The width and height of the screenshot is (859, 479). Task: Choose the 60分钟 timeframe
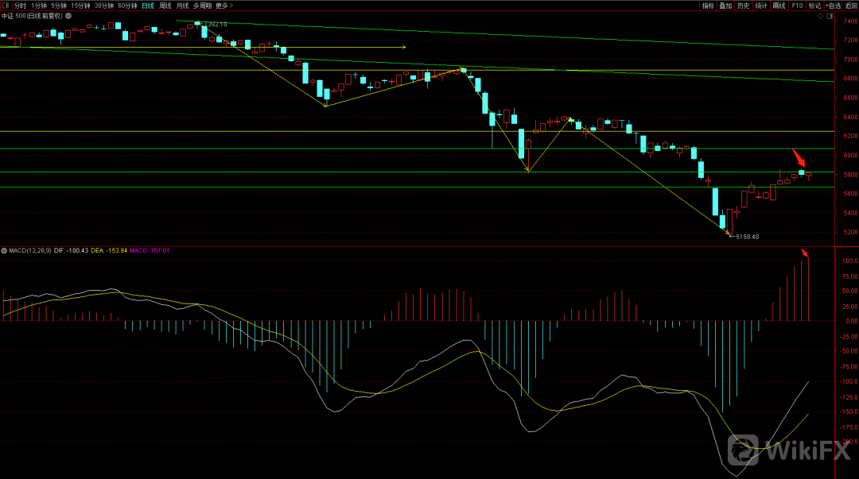pyautogui.click(x=127, y=5)
